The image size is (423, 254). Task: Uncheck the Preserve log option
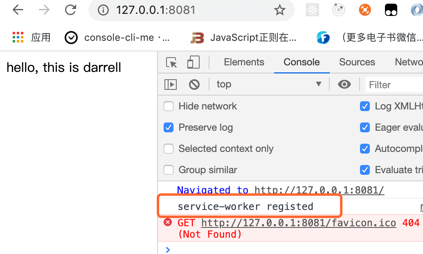pos(169,128)
